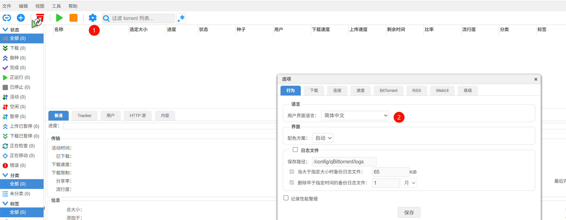The width and height of the screenshot is (566, 220).
Task: Open the Tracker details tab
Action: point(84,116)
